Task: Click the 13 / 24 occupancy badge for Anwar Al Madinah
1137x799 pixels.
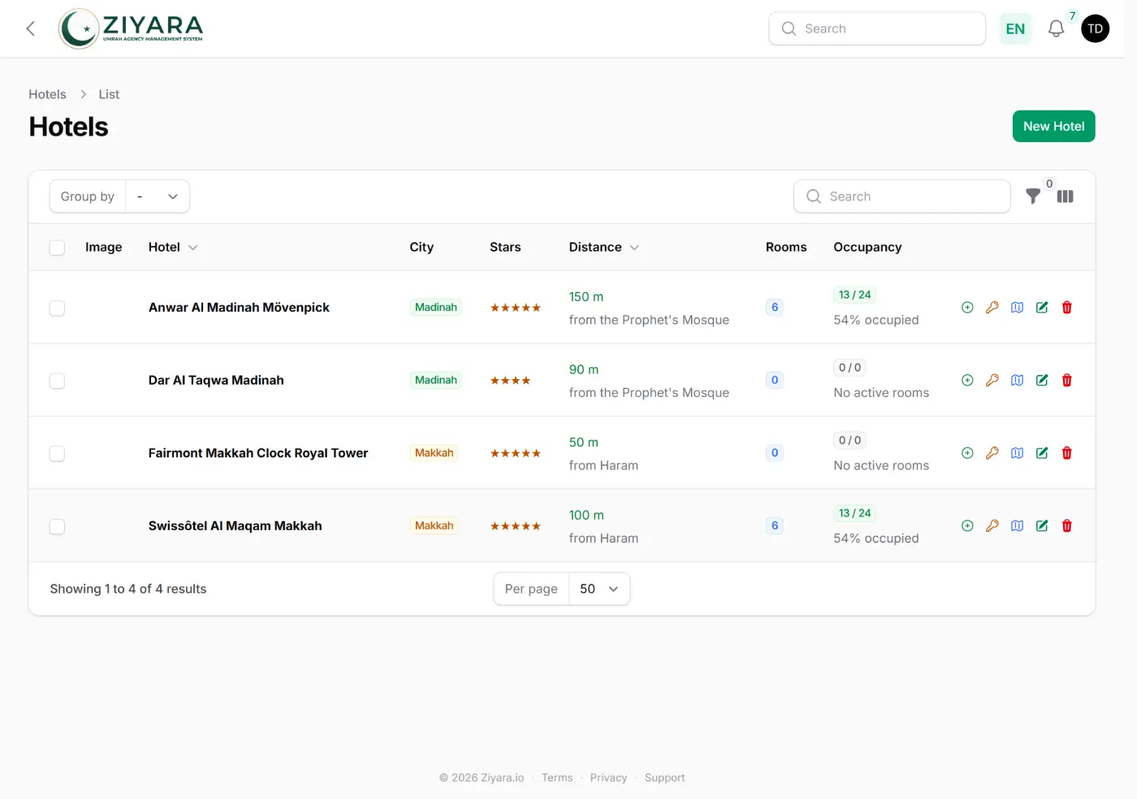Action: pyautogui.click(x=854, y=295)
